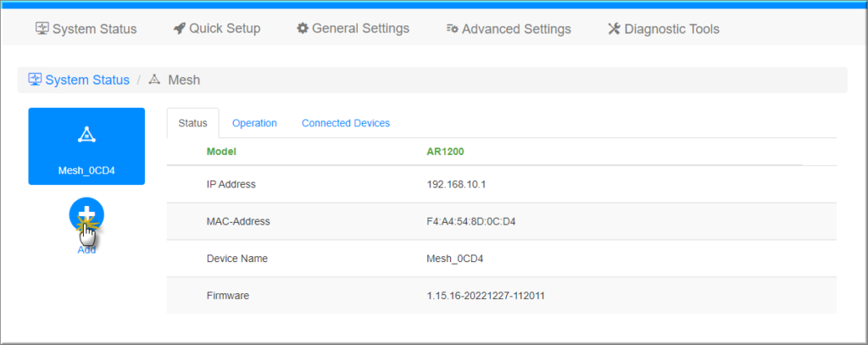Viewport: 868px width, 345px height.
Task: Click the monitor icon in the top navigation
Action: coord(42,29)
